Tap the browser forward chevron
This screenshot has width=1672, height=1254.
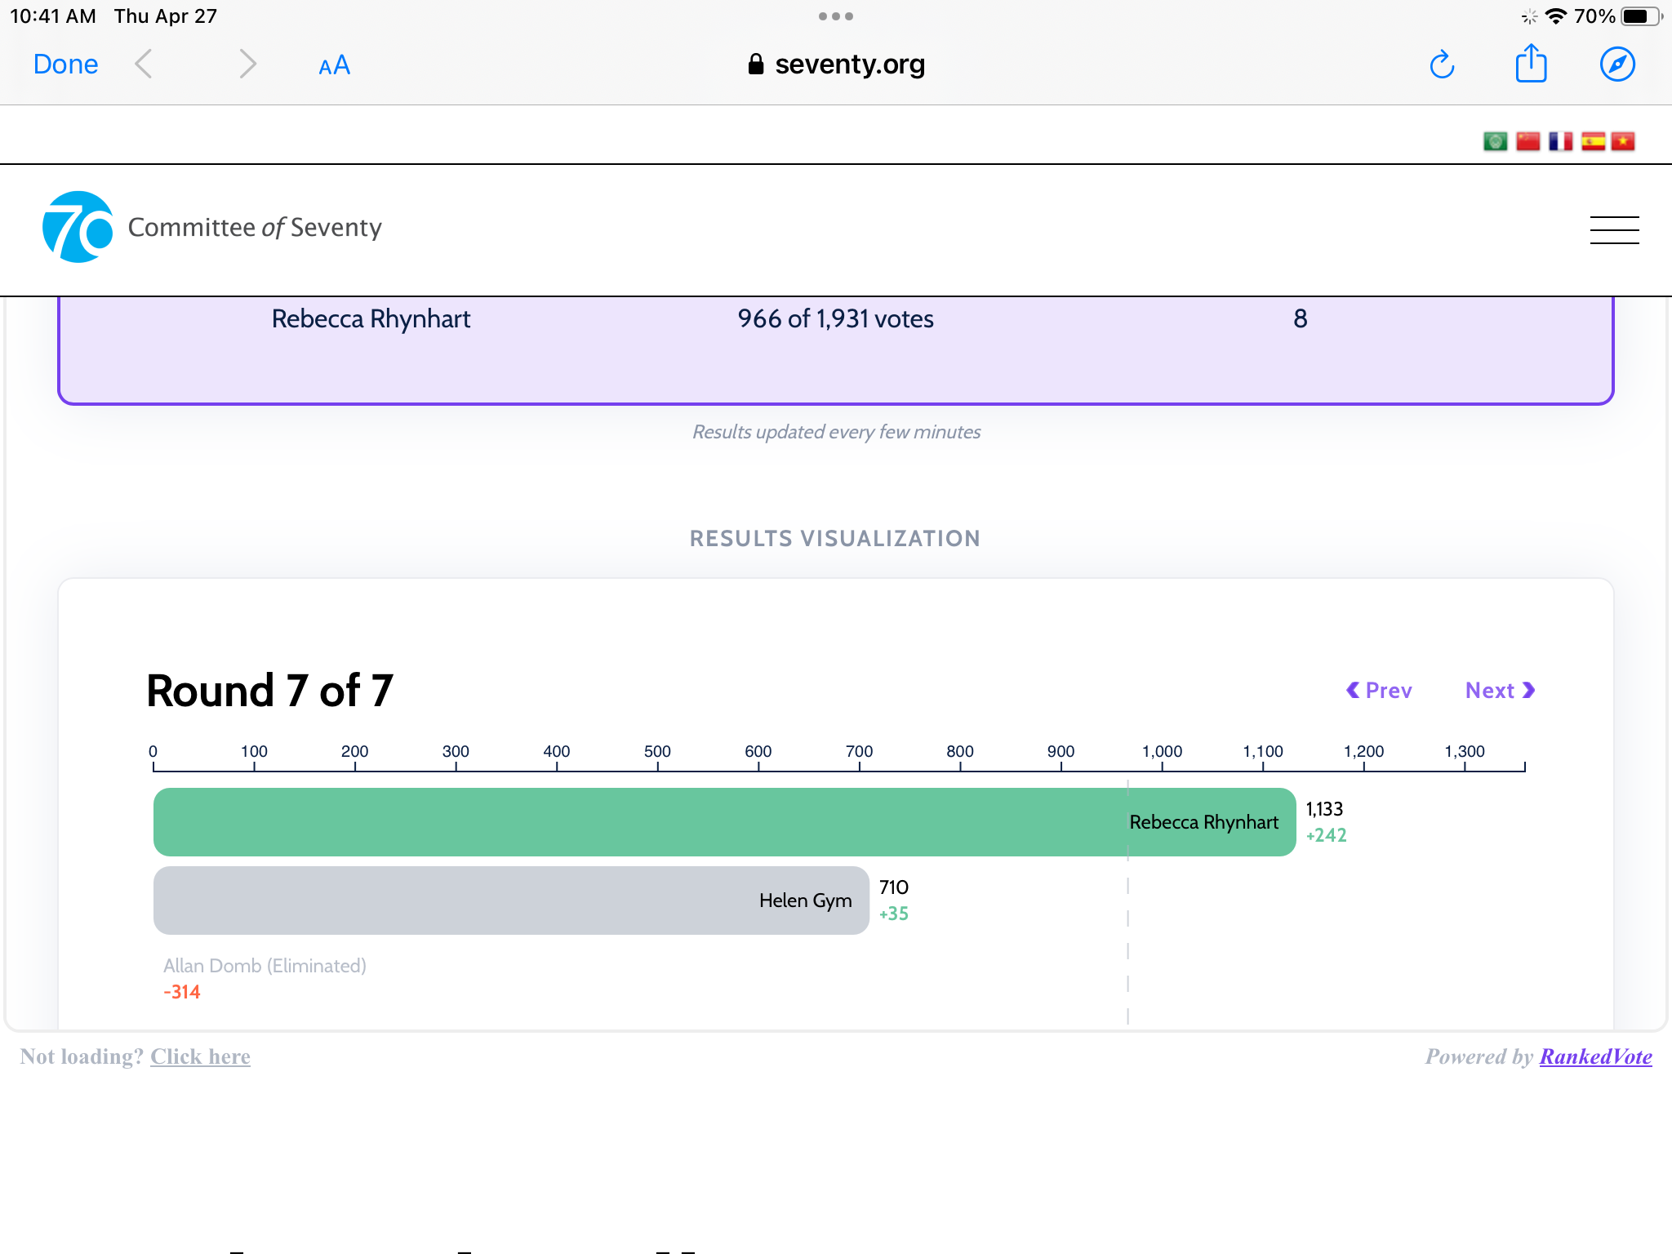point(247,64)
